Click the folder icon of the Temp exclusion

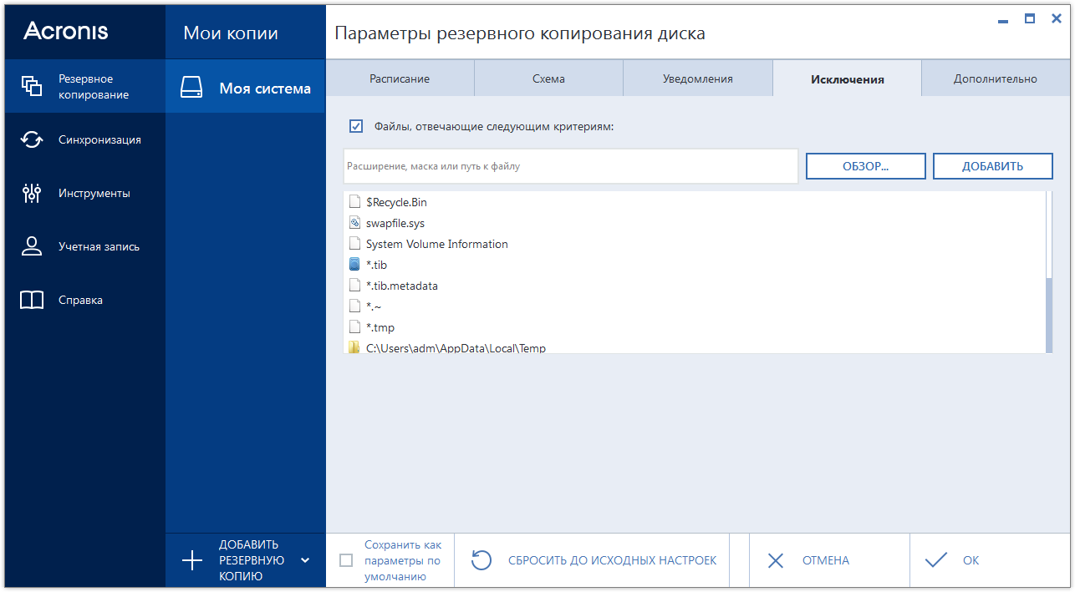354,346
